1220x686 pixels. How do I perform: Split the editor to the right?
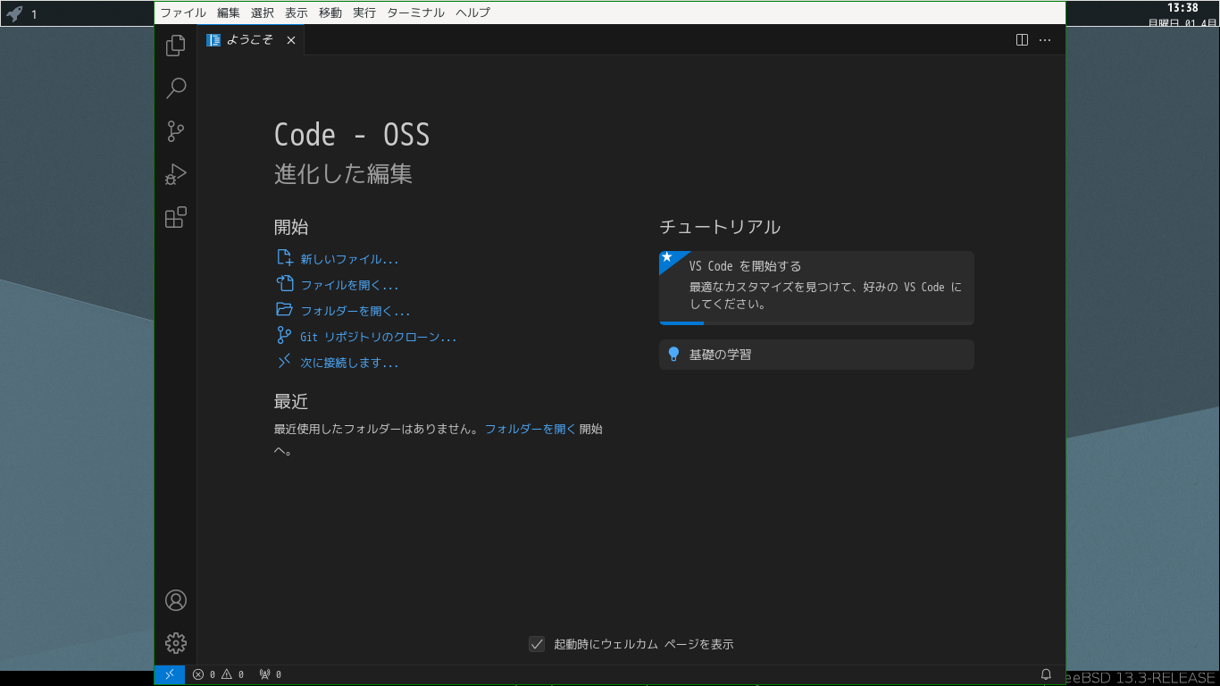1023,40
